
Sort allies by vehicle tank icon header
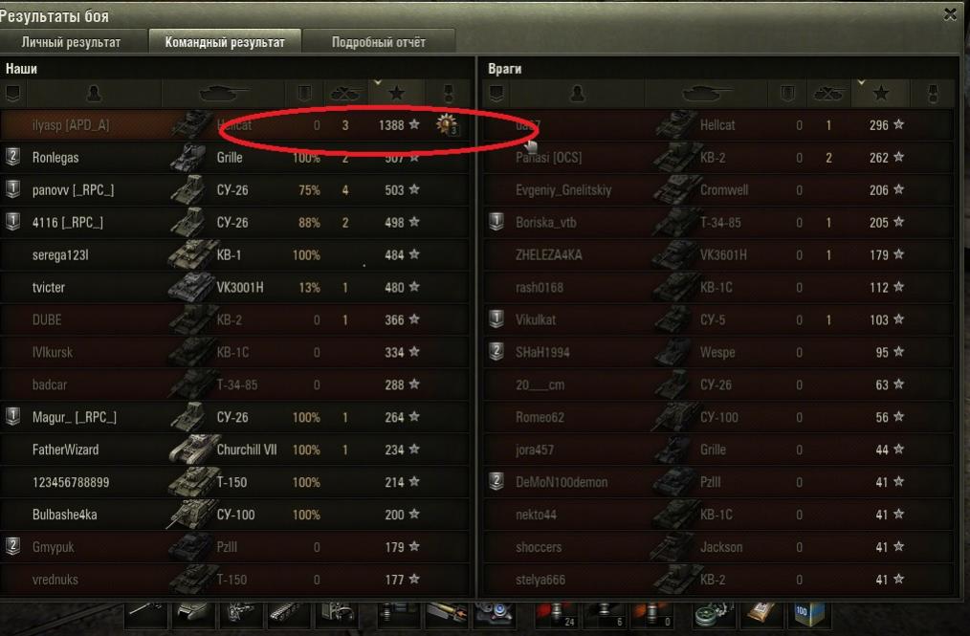(x=223, y=94)
